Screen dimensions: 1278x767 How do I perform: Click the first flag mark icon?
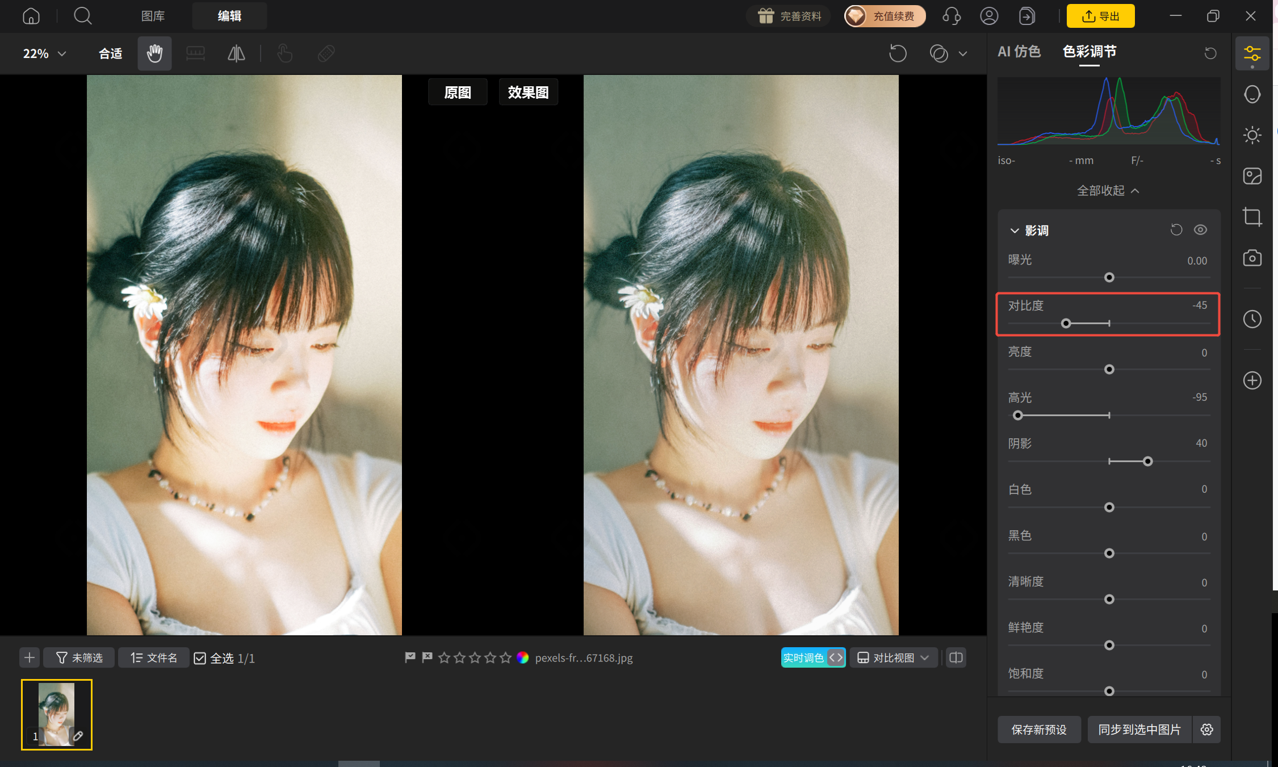[x=410, y=657]
